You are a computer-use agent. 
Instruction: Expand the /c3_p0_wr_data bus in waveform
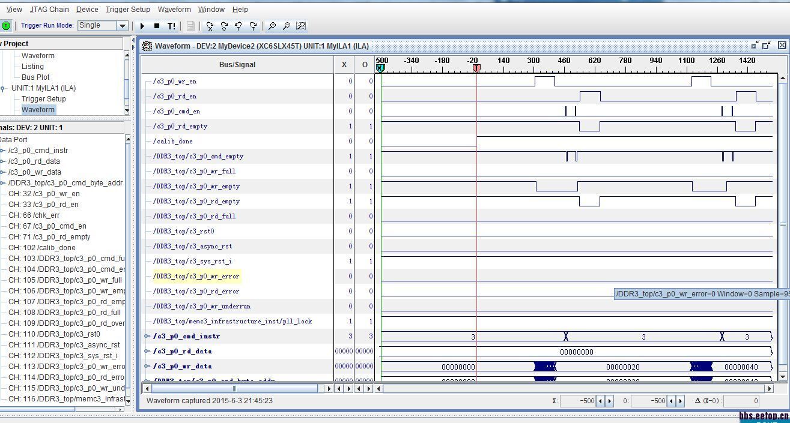tap(147, 367)
